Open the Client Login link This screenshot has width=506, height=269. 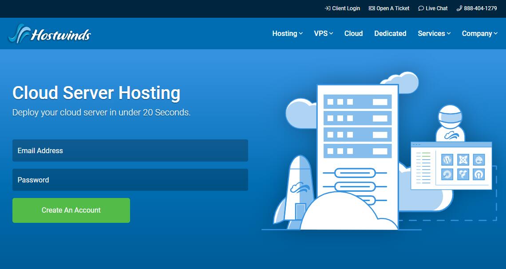click(345, 8)
